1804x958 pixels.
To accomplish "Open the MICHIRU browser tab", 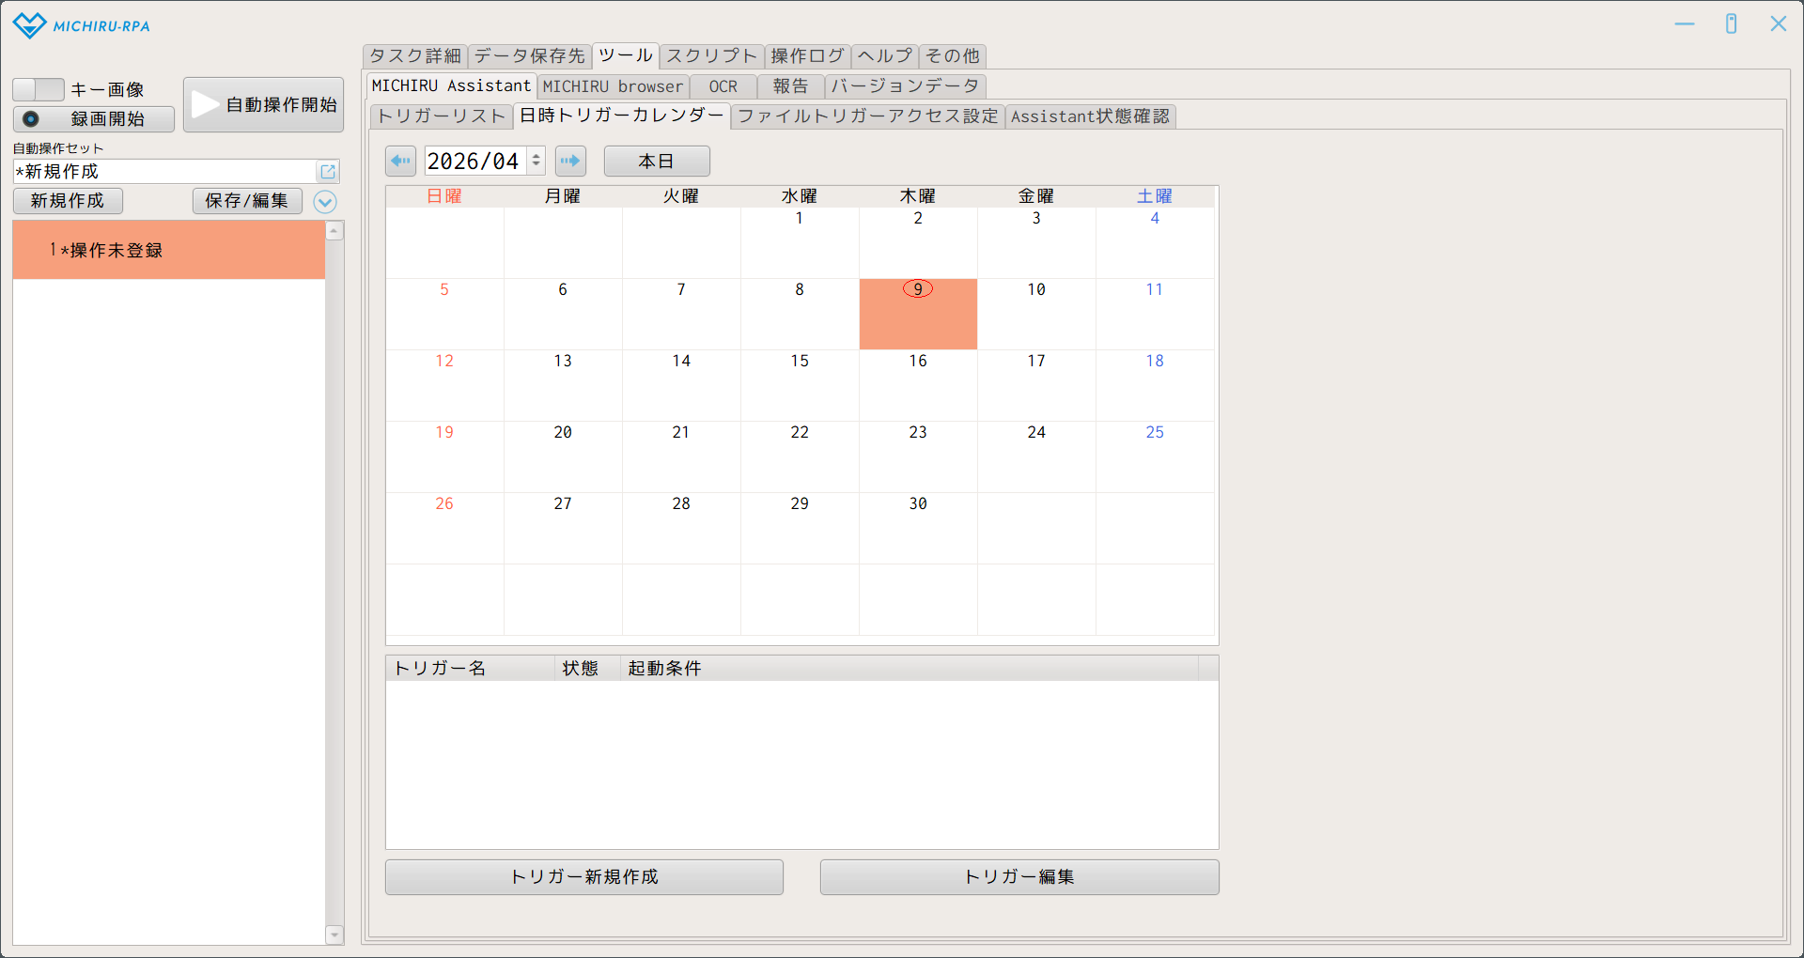I will (613, 86).
